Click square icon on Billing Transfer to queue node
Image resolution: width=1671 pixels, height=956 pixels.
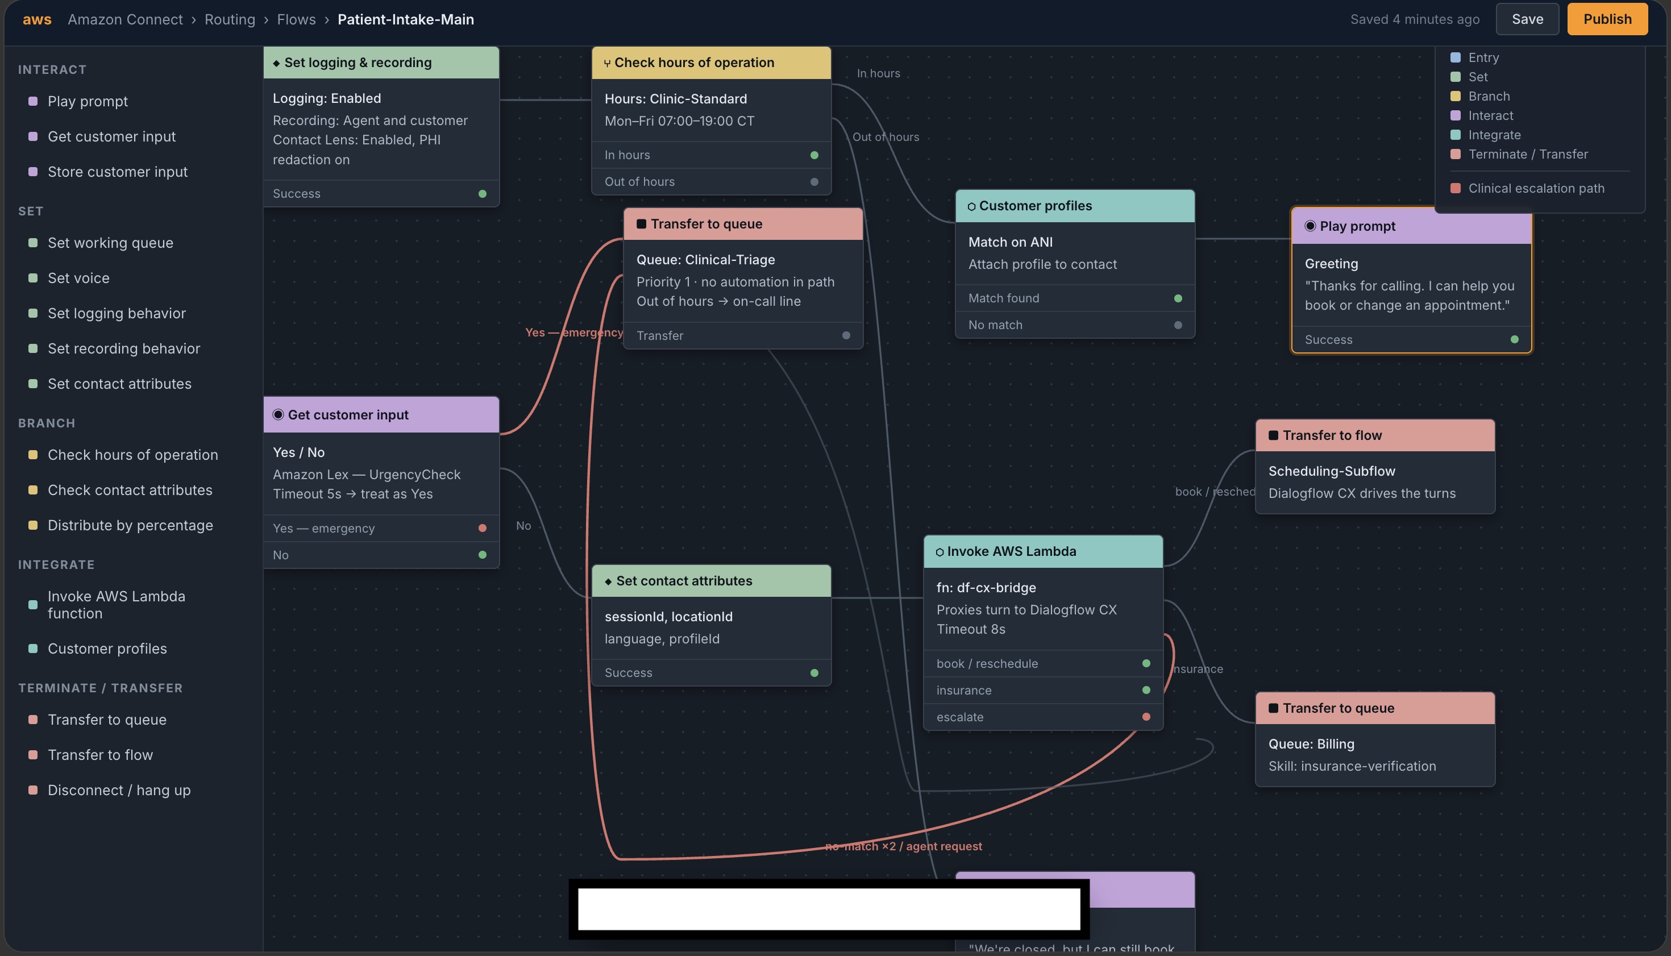point(1273,708)
